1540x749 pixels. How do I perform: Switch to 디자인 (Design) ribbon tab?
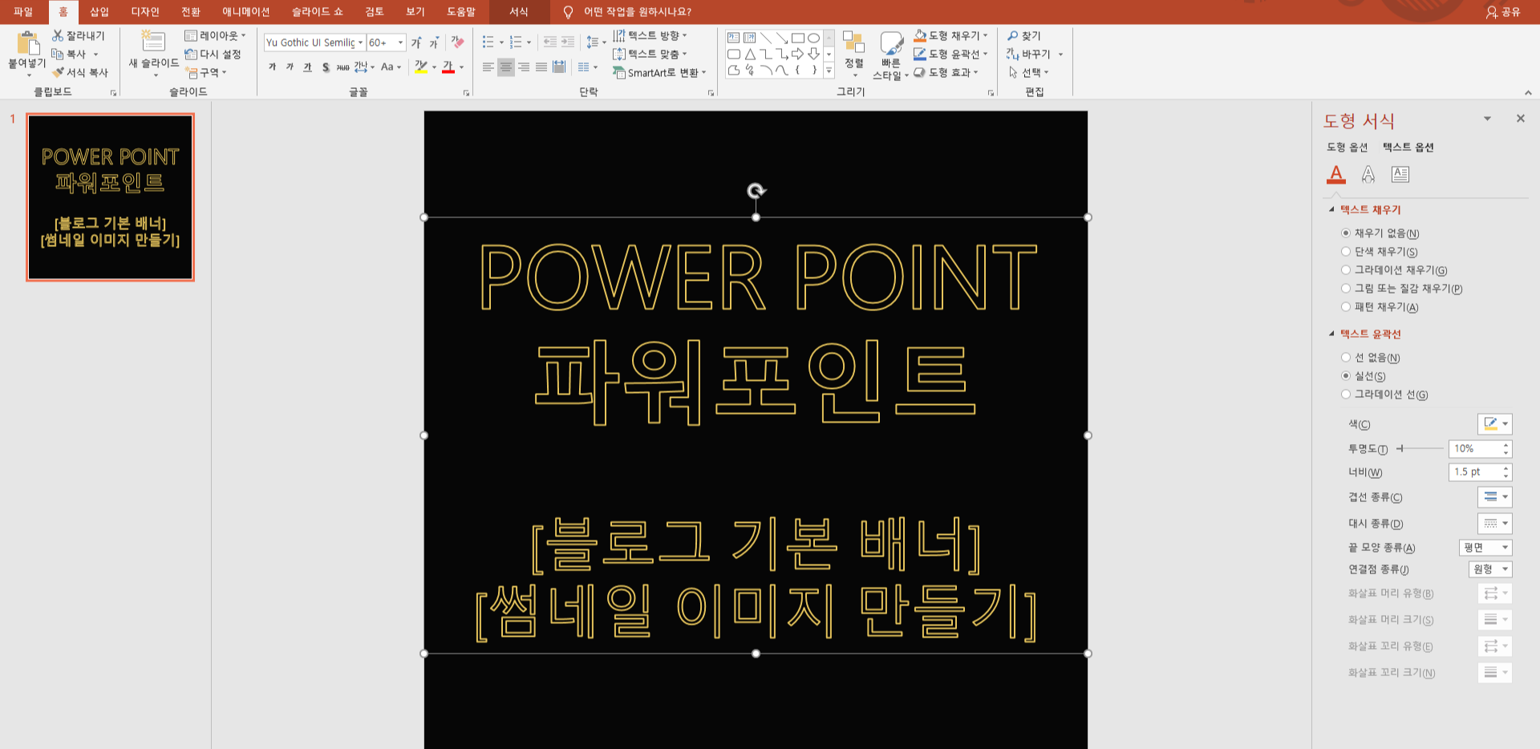[x=145, y=12]
